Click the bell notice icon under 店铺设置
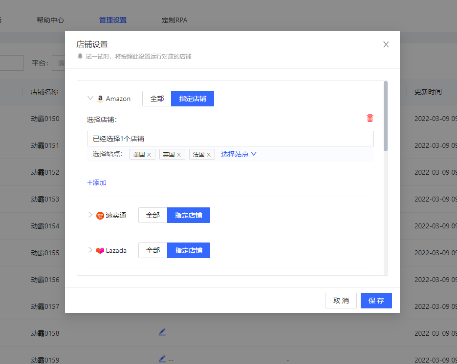Viewport: 457px width, 364px height. pyautogui.click(x=80, y=56)
